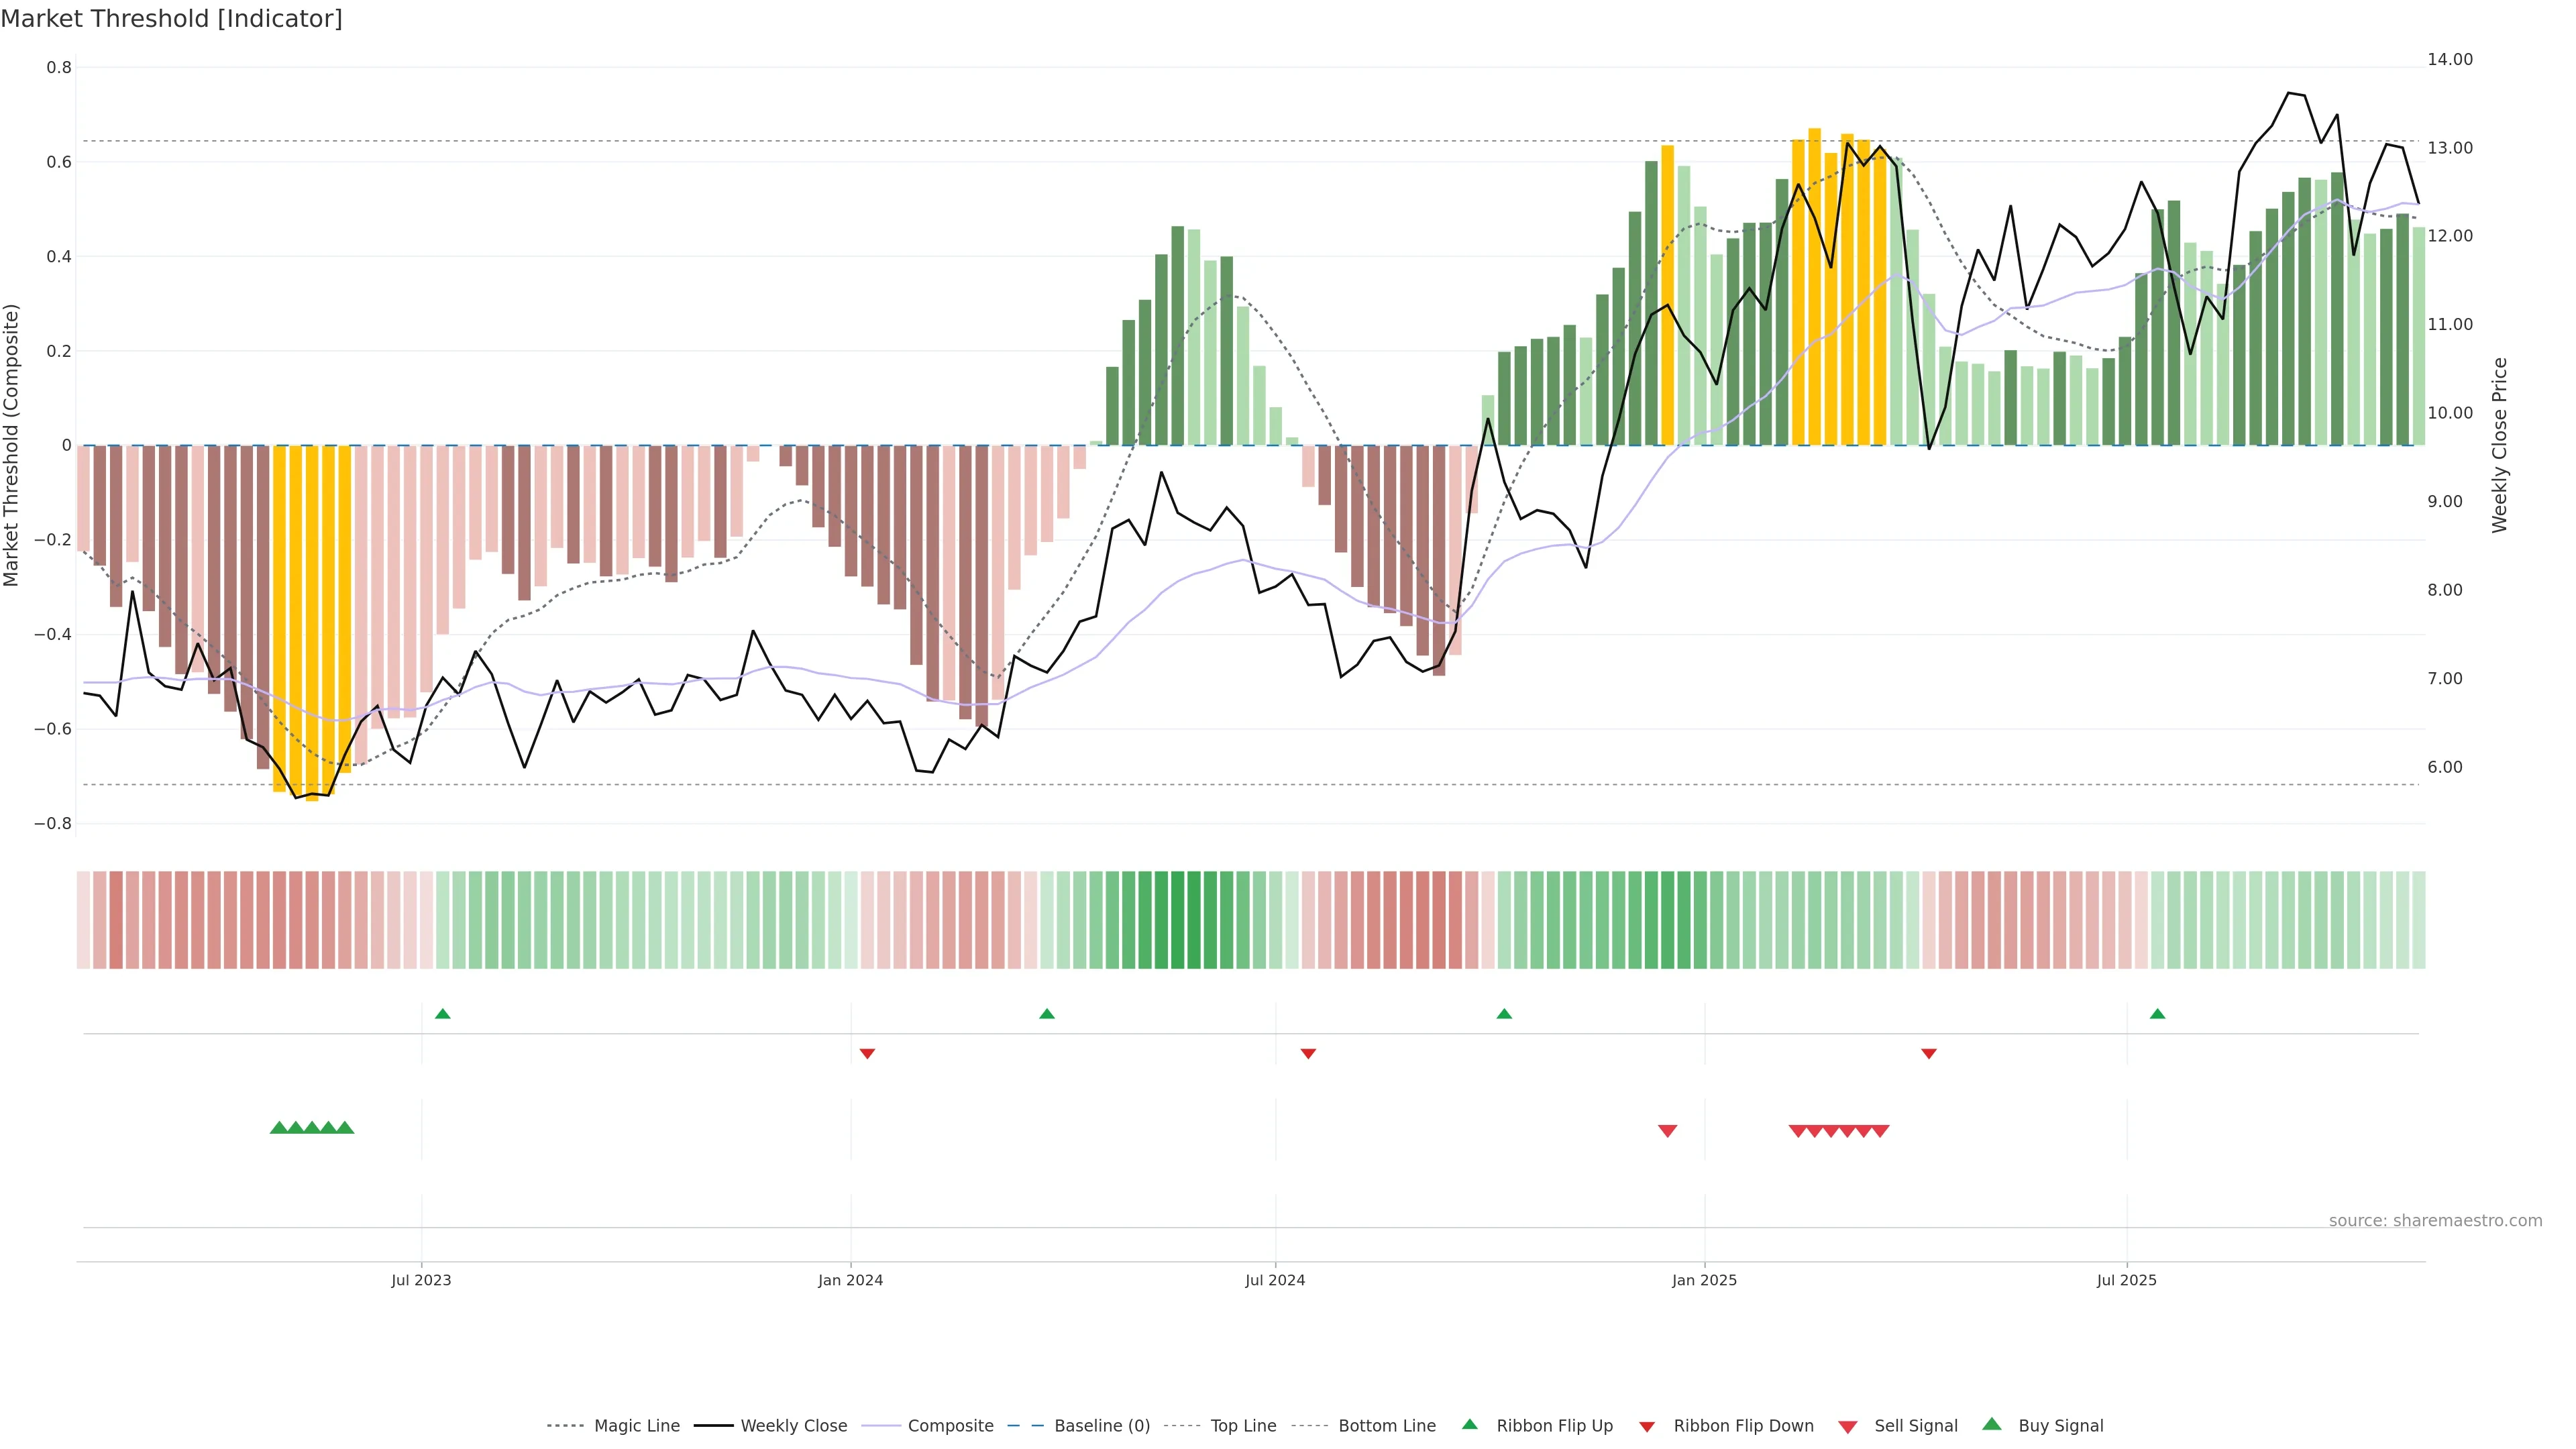Toggle the Baseline (0) legend item
Image resolution: width=2576 pixels, height=1449 pixels.
pos(1101,1425)
